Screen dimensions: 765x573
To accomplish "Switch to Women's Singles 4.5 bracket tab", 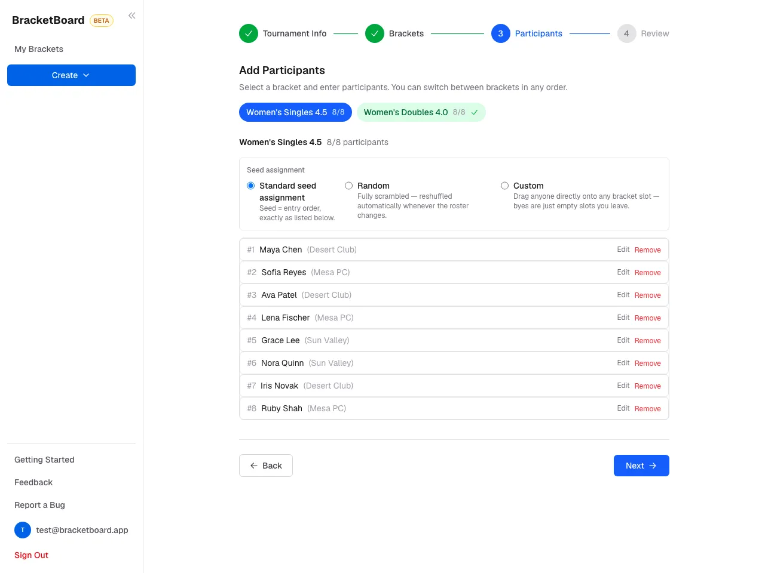I will tap(295, 112).
